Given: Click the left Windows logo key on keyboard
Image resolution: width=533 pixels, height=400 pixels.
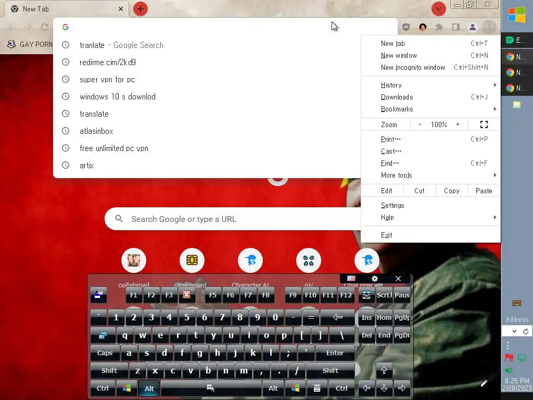Looking at the screenshot, I should point(126,389).
